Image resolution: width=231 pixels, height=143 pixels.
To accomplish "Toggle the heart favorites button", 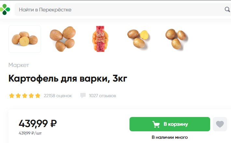I will [220, 124].
